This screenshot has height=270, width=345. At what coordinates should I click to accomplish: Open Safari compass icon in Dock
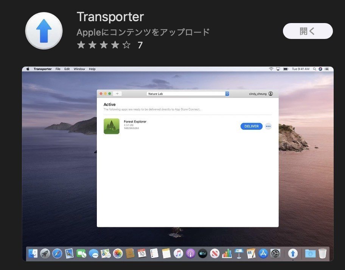(x=57, y=253)
